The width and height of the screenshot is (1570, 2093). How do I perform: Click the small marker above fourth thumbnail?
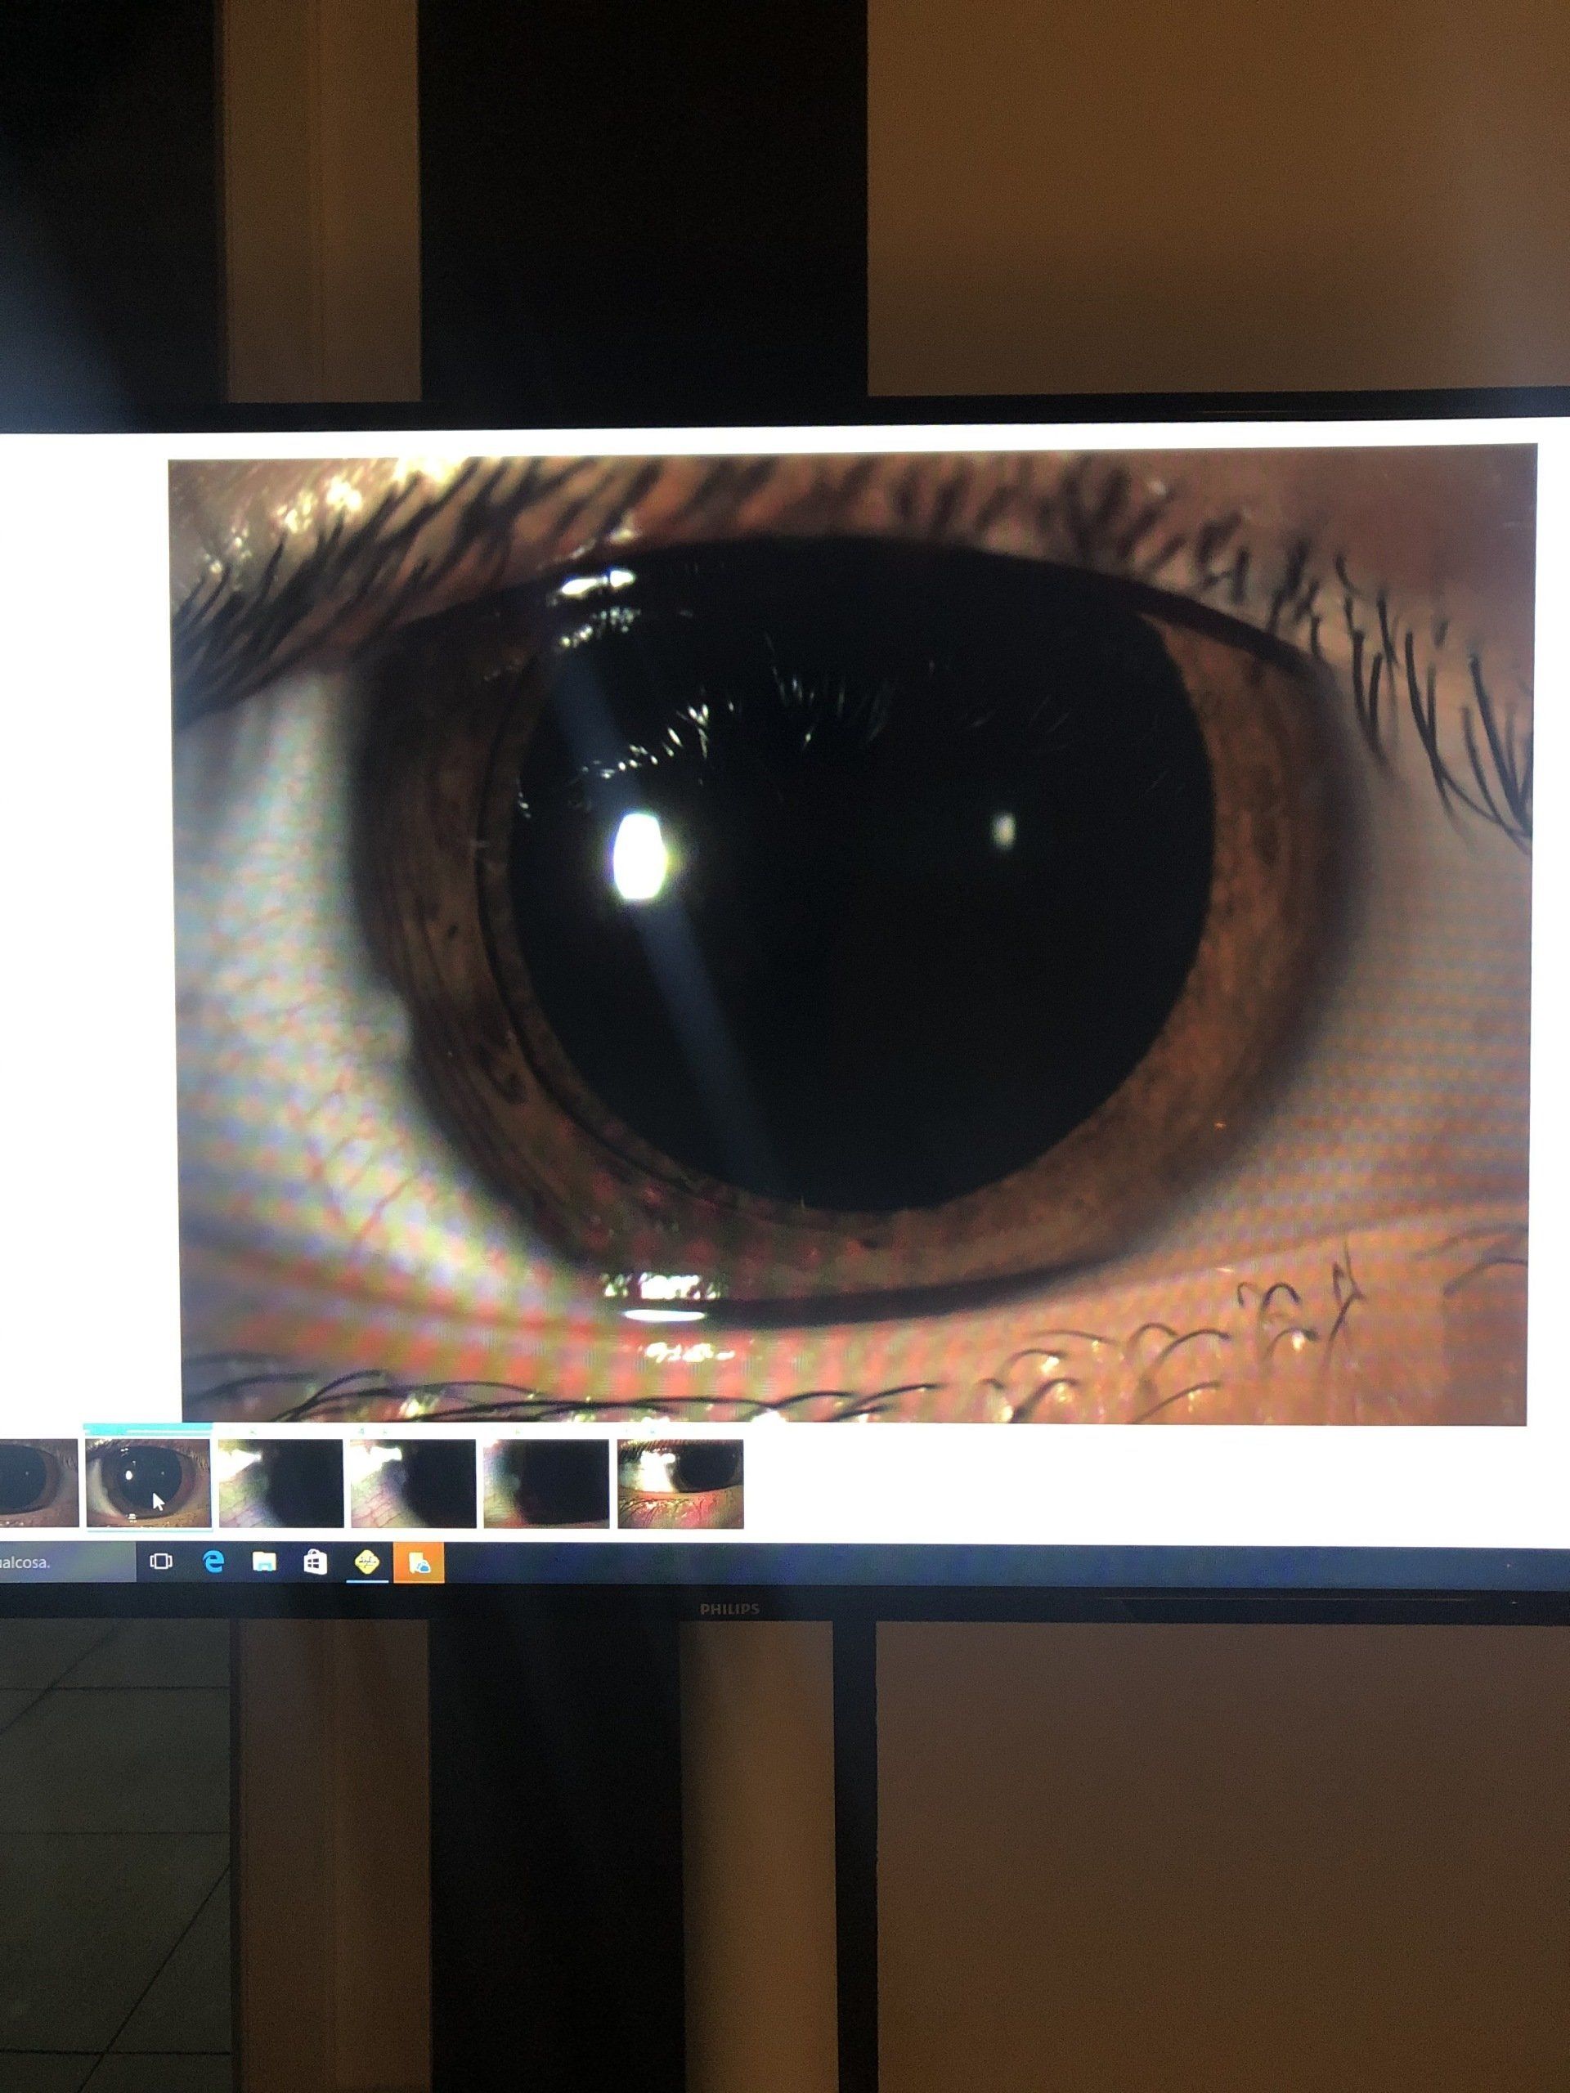(362, 1432)
